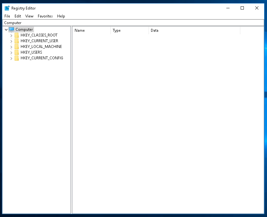Screen dimensions: 267x217
Task: Click the HKEY_CURRENT_USER folder icon
Action: 17,41
